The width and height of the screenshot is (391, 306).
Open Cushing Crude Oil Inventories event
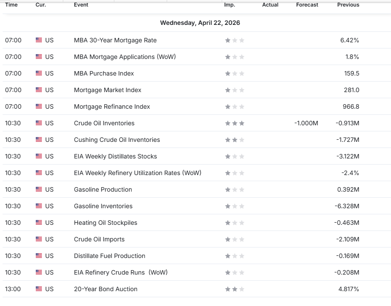tap(117, 140)
